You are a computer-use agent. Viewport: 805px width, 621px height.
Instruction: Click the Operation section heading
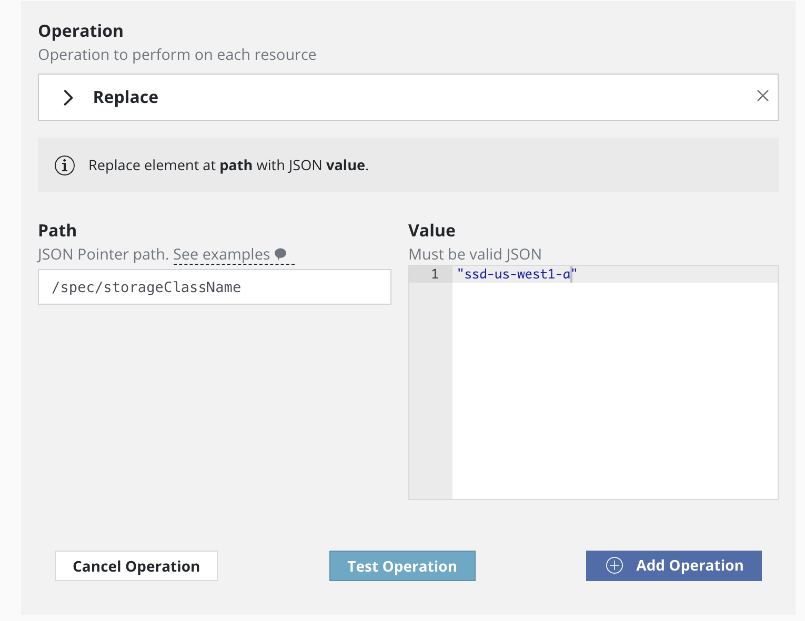(x=80, y=31)
